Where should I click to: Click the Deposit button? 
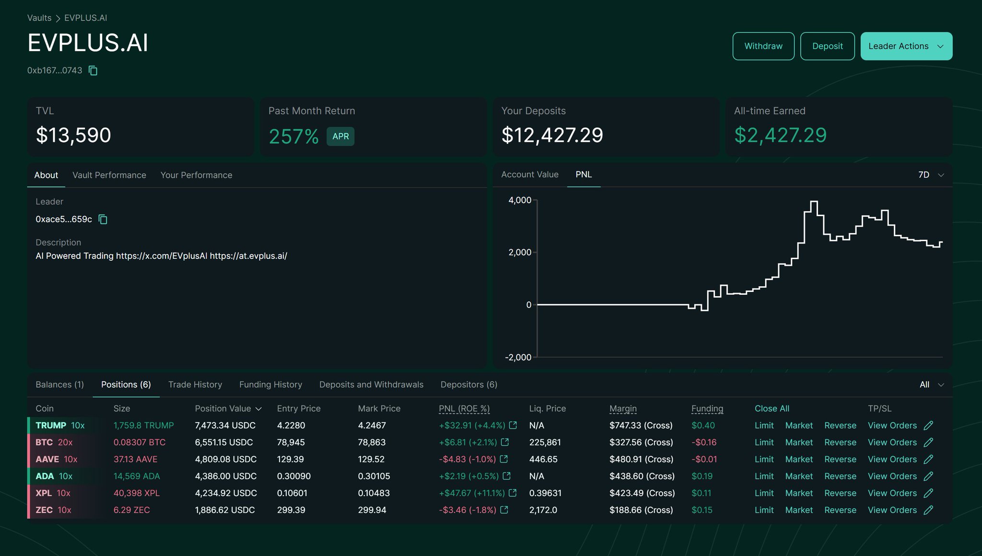(x=827, y=46)
